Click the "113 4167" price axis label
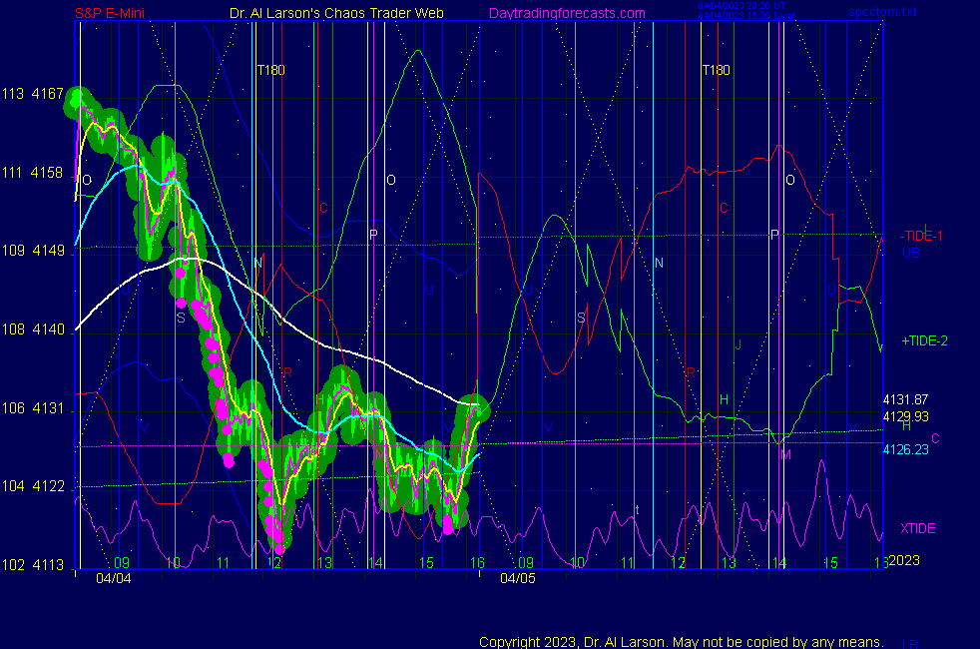Viewport: 980px width, 649px height. pyautogui.click(x=33, y=94)
